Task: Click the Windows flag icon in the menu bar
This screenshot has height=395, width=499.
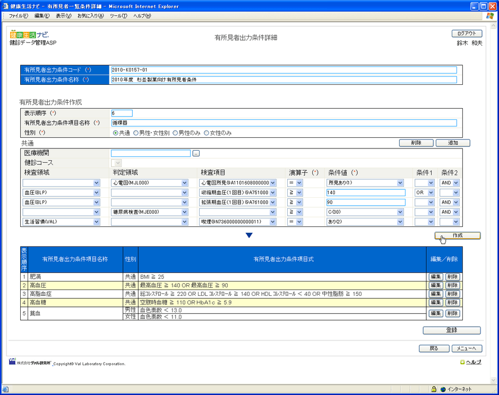Action: (489, 16)
